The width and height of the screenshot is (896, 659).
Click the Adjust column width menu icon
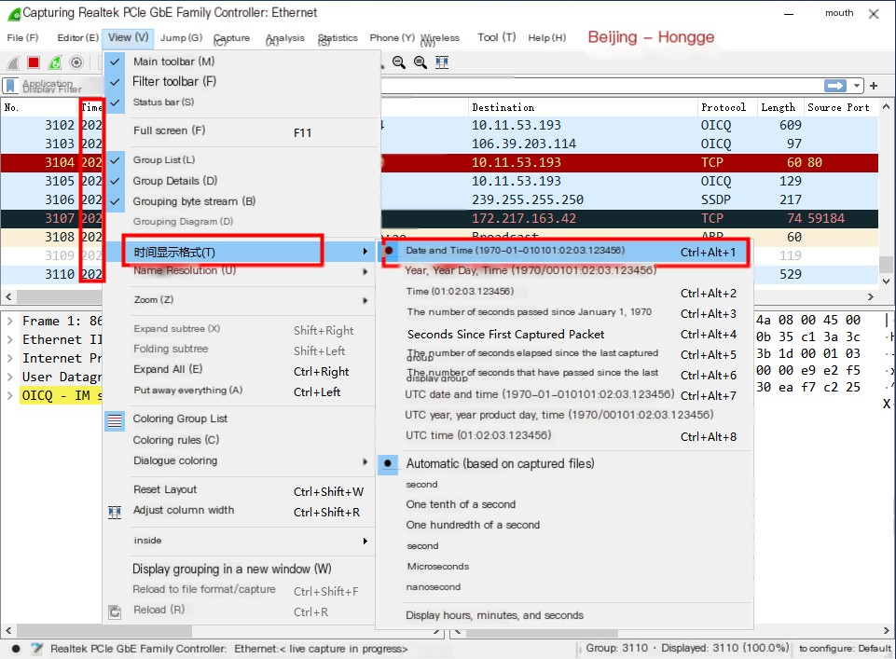tap(115, 512)
